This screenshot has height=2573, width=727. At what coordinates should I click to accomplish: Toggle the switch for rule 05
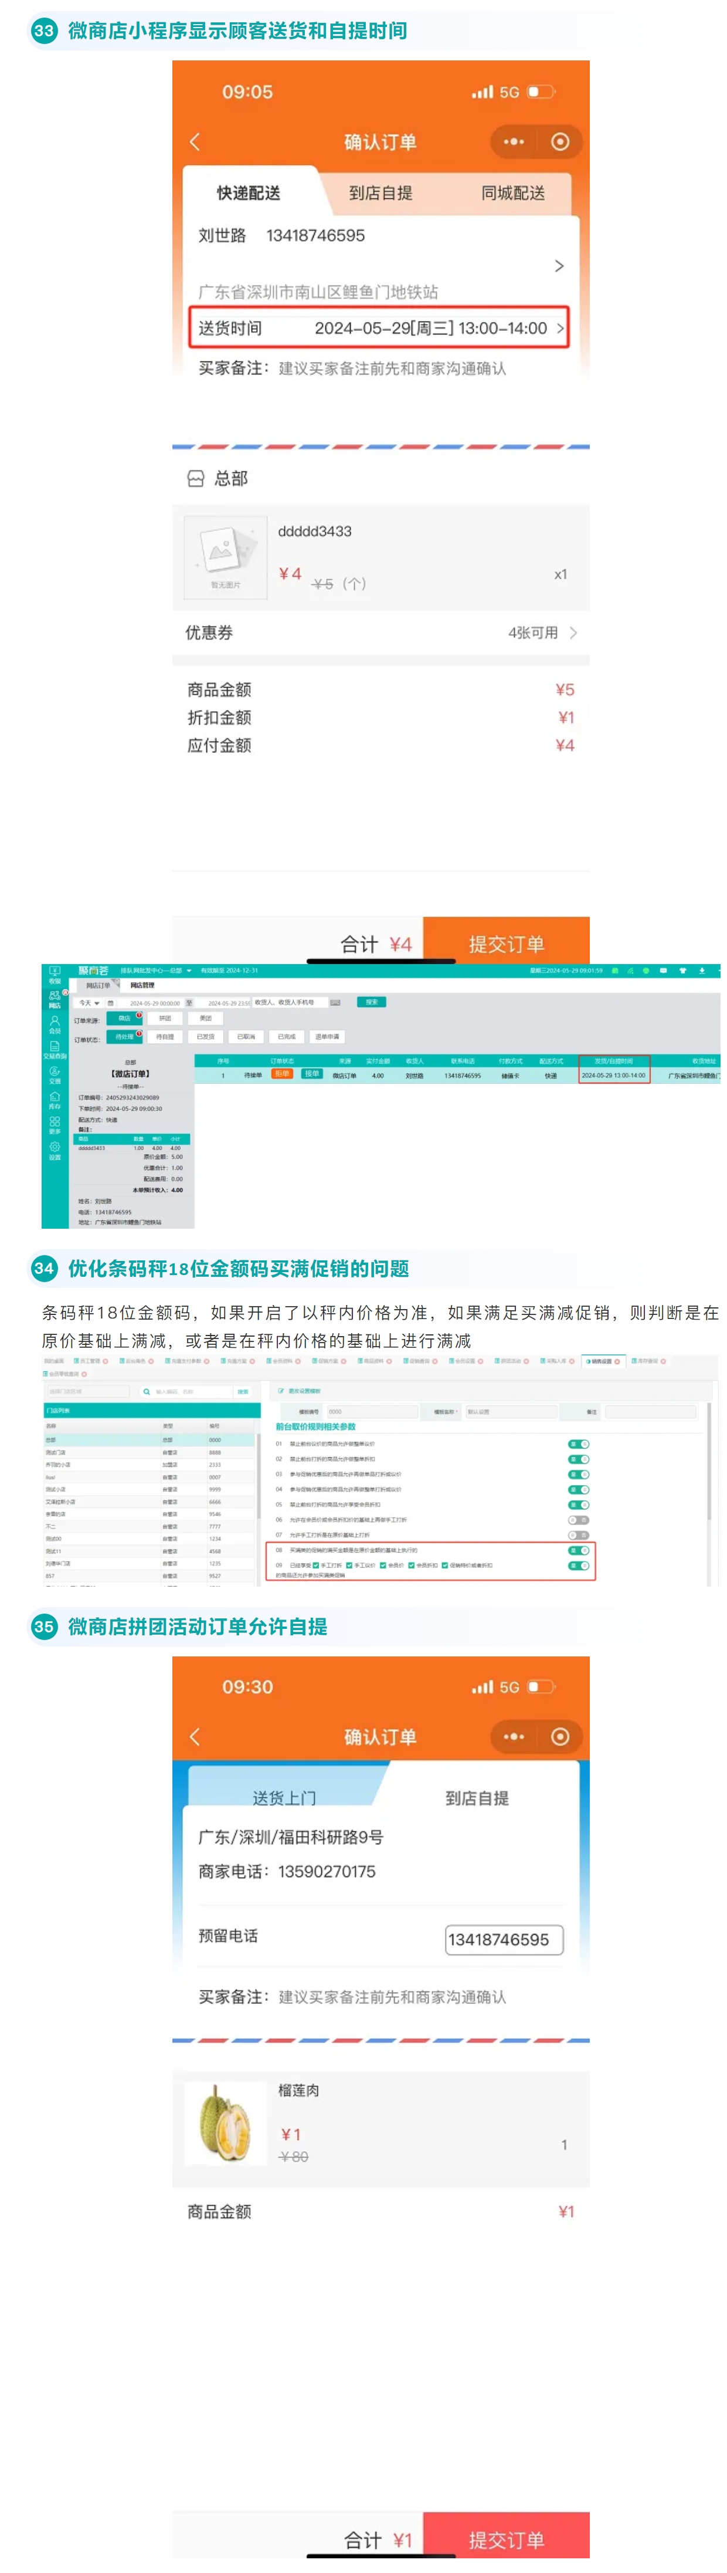[x=579, y=1504]
